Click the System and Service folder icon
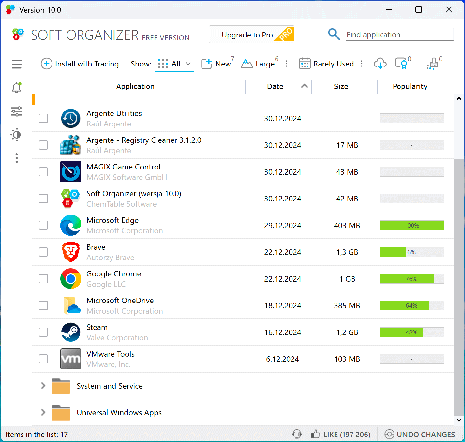 (x=61, y=386)
